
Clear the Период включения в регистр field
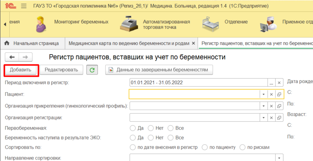[x=279, y=83]
